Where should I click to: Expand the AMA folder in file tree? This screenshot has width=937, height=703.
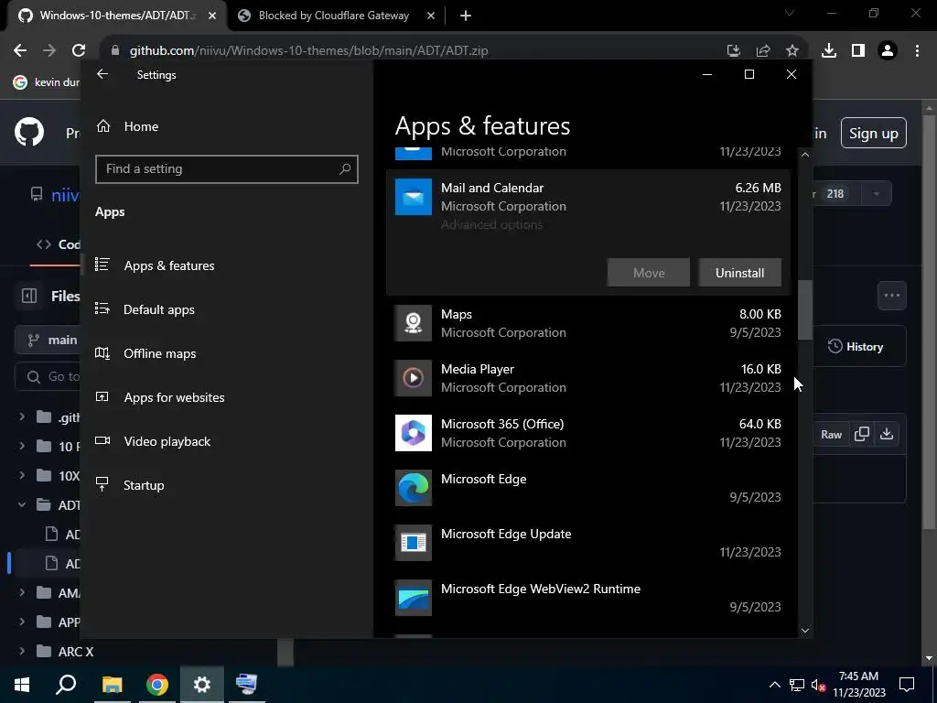point(22,593)
